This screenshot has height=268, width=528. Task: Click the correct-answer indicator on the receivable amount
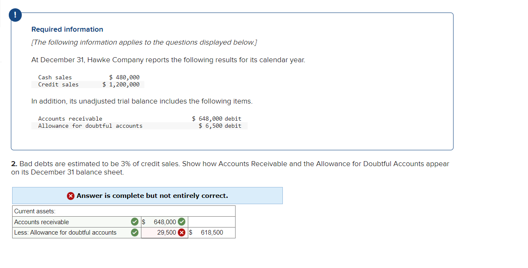click(182, 222)
